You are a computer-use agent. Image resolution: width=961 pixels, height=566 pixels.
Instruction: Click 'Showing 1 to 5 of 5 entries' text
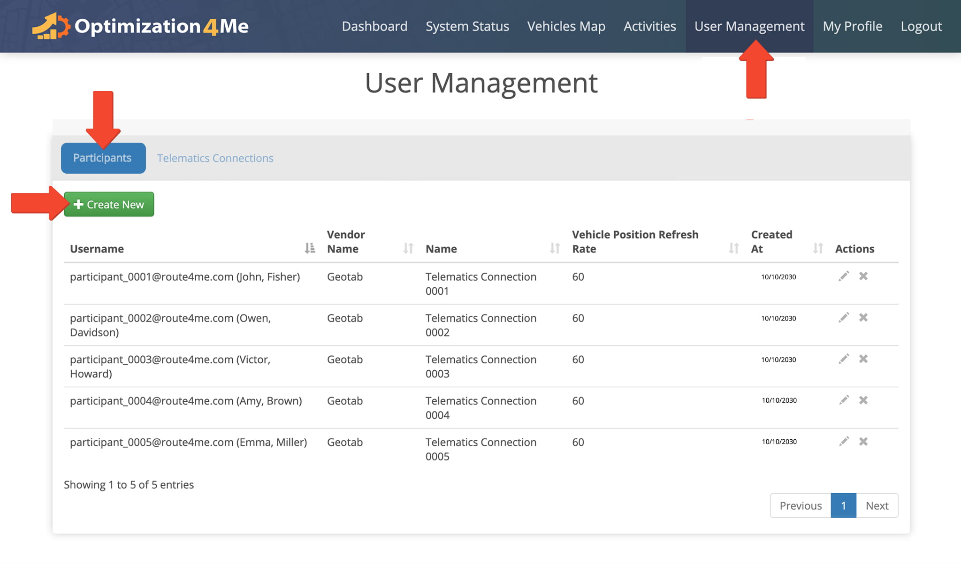[129, 485]
